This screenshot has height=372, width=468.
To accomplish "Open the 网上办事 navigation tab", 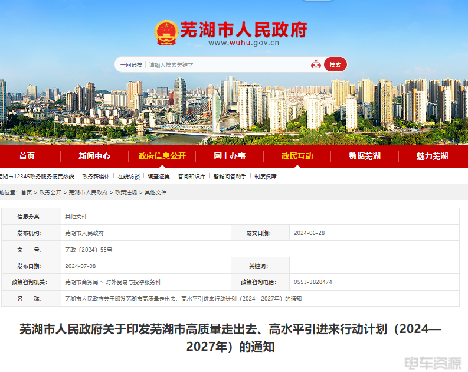I will [230, 156].
